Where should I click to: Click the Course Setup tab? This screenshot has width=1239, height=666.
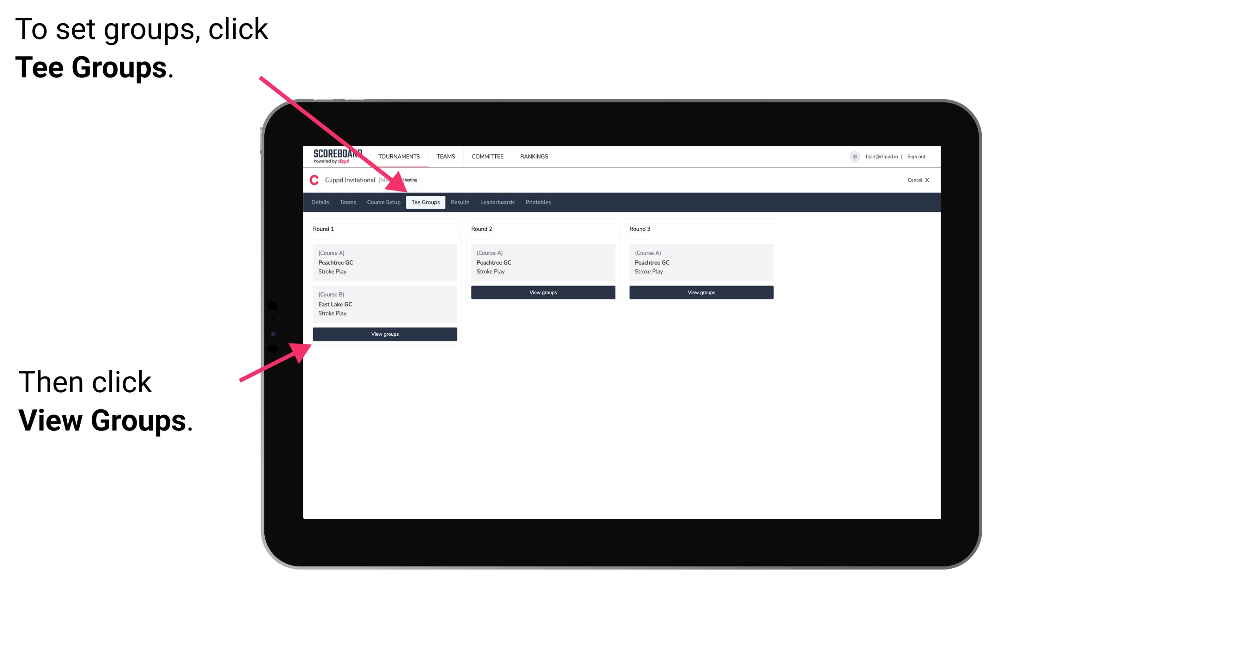click(383, 203)
